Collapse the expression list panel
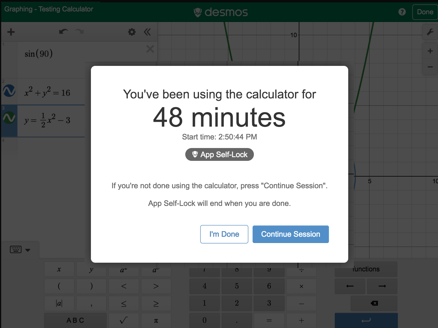Image resolution: width=438 pixels, height=328 pixels. 147,32
